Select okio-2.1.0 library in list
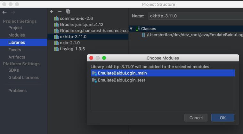This screenshot has width=243, height=134. 69,43
